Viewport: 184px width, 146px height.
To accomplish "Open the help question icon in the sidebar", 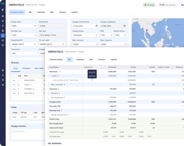I will click(3, 80).
